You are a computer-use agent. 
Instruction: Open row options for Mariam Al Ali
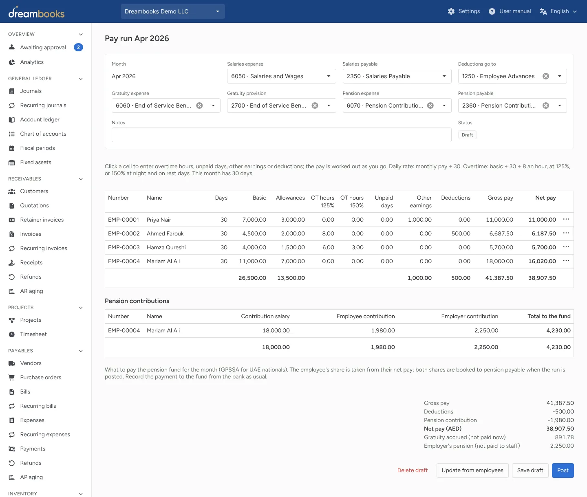click(x=566, y=261)
